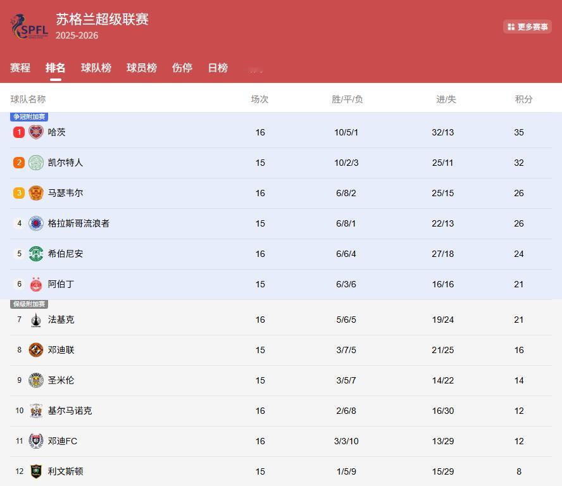
Task: Click 凯尔特人 goals 25/11
Action: [x=442, y=163]
